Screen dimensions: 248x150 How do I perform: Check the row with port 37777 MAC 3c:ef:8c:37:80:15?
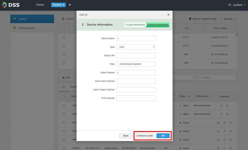click(x=64, y=37)
